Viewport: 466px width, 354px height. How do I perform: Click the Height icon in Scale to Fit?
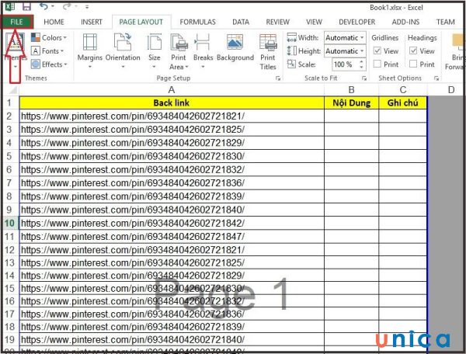291,50
